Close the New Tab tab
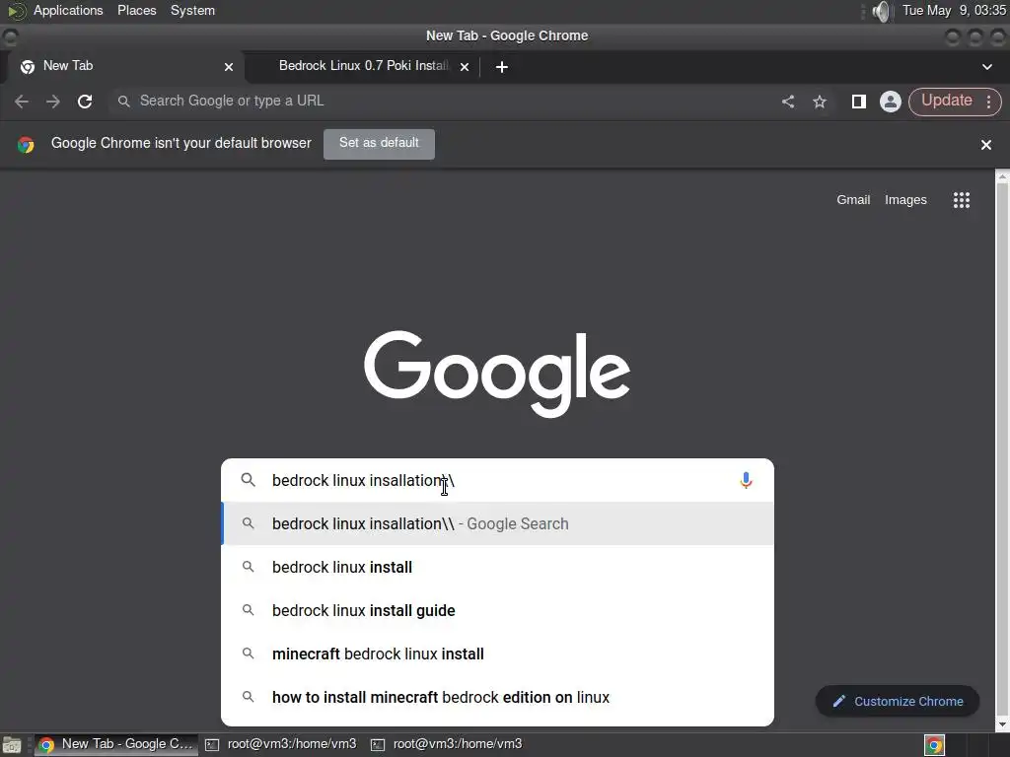 (229, 67)
